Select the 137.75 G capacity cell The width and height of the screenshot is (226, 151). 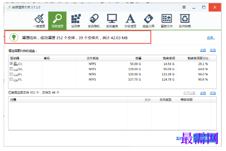tap(135, 79)
